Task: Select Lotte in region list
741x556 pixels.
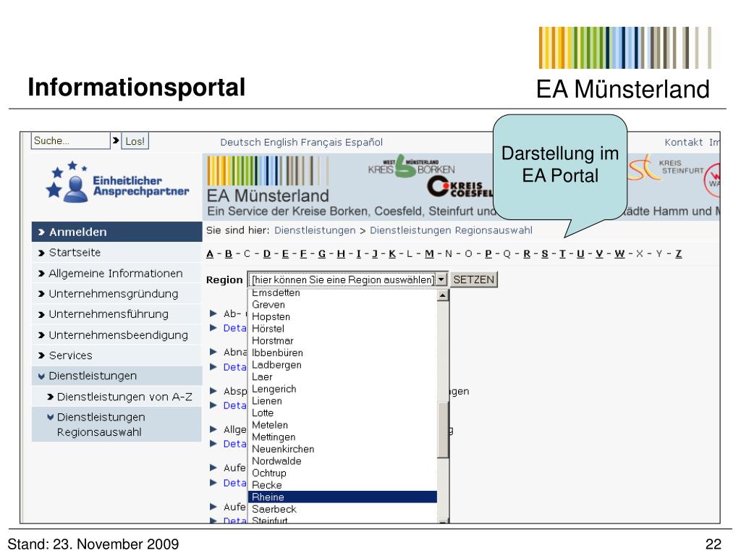Action: coord(342,413)
